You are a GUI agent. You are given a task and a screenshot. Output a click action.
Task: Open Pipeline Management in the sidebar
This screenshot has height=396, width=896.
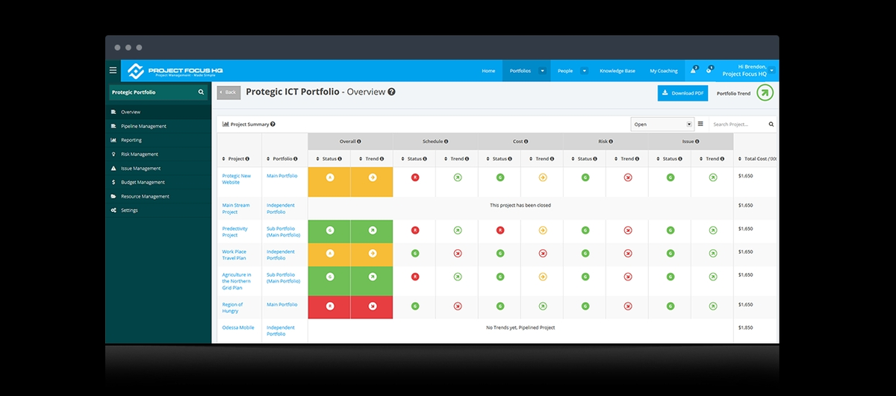click(158, 126)
